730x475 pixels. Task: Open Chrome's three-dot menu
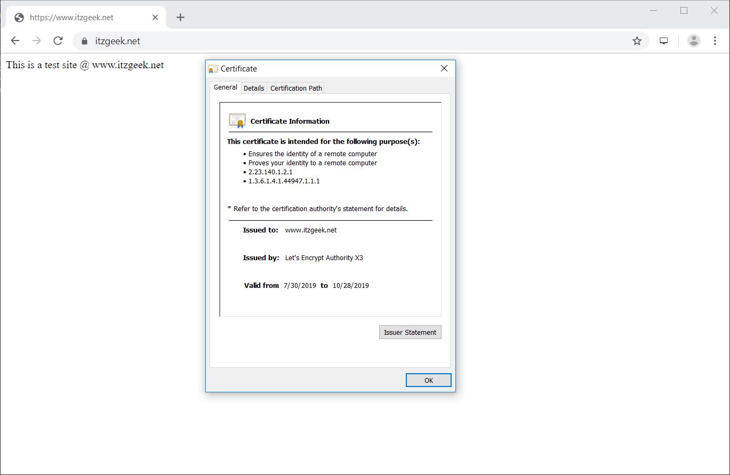715,41
